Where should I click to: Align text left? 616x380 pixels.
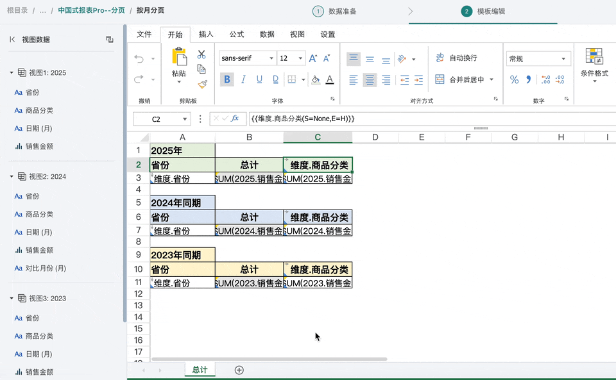(354, 80)
